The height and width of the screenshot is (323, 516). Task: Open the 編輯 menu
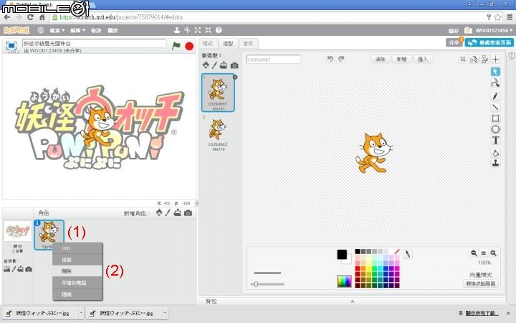pyautogui.click(x=77, y=30)
